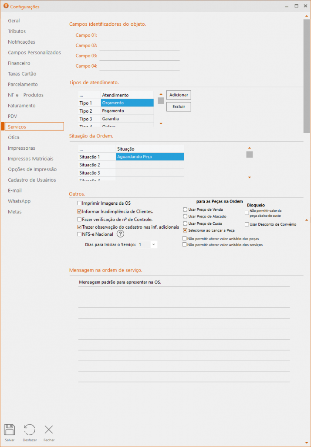Open Metas settings

pyautogui.click(x=15, y=212)
